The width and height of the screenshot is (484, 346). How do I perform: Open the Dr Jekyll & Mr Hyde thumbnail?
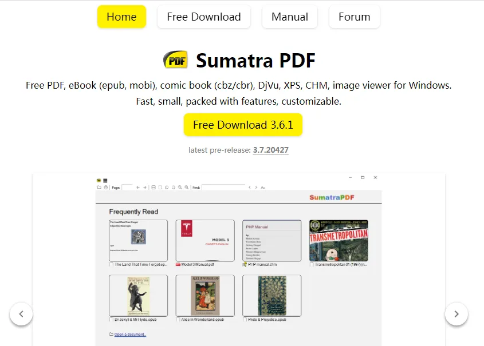point(138,296)
